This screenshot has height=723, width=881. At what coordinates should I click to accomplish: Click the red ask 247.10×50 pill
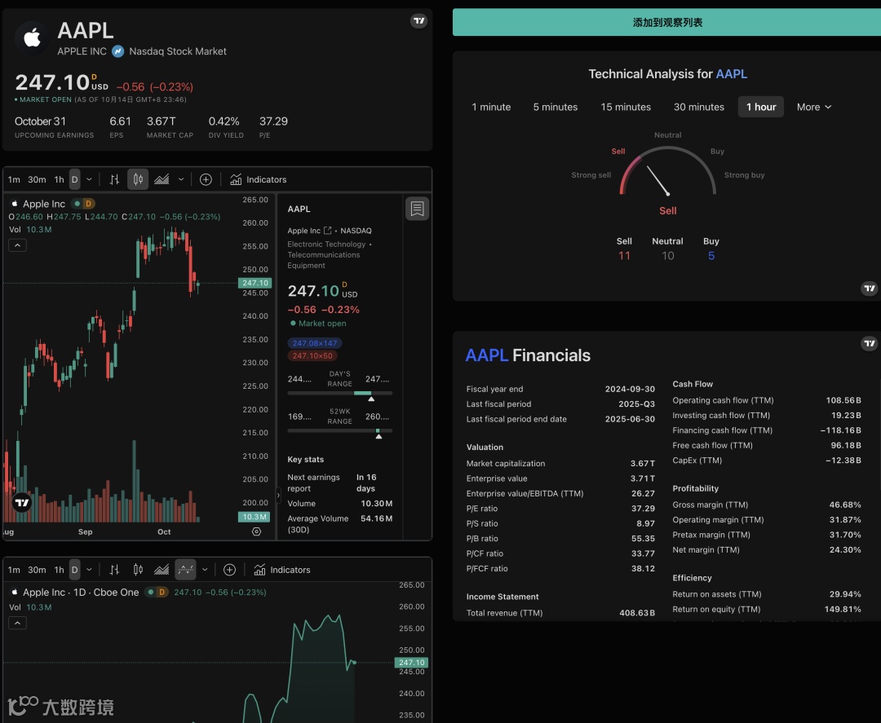point(312,356)
